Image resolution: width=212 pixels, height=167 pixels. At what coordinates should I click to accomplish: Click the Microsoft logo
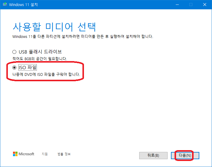[x=24, y=154]
